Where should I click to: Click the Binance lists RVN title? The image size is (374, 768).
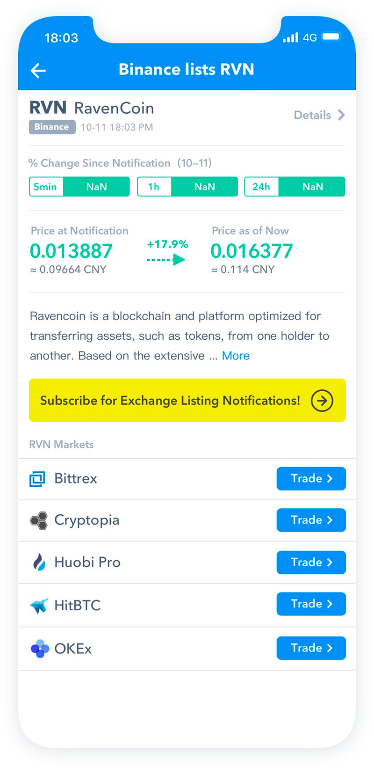point(187,69)
